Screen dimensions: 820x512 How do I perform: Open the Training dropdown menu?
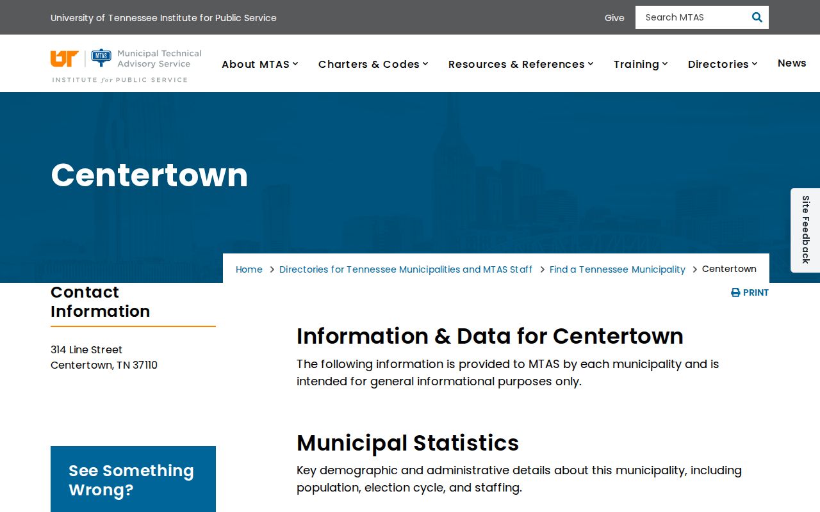click(x=641, y=64)
